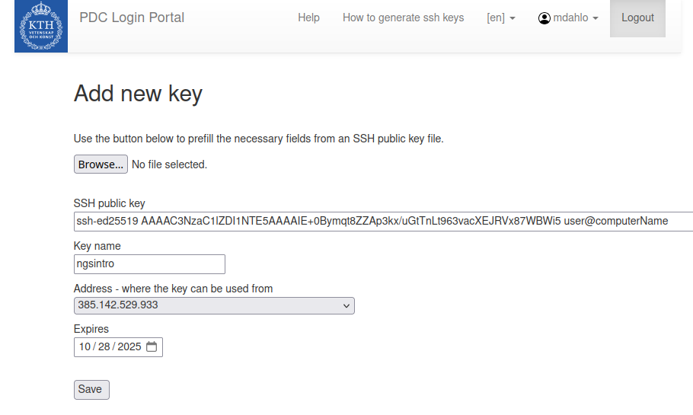
Task: Click the user avatar icon beside mdahlo
Action: click(544, 18)
